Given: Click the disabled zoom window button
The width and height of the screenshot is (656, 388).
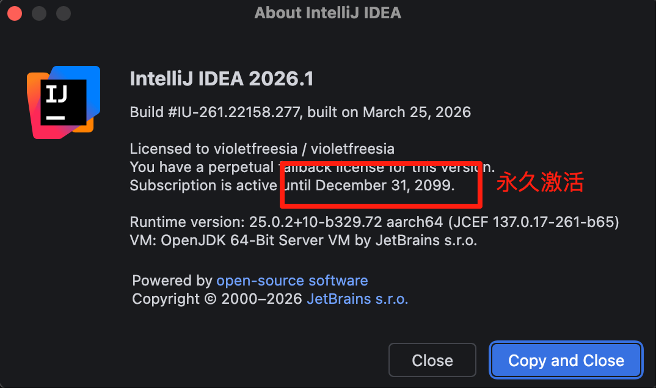Looking at the screenshot, I should (63, 13).
